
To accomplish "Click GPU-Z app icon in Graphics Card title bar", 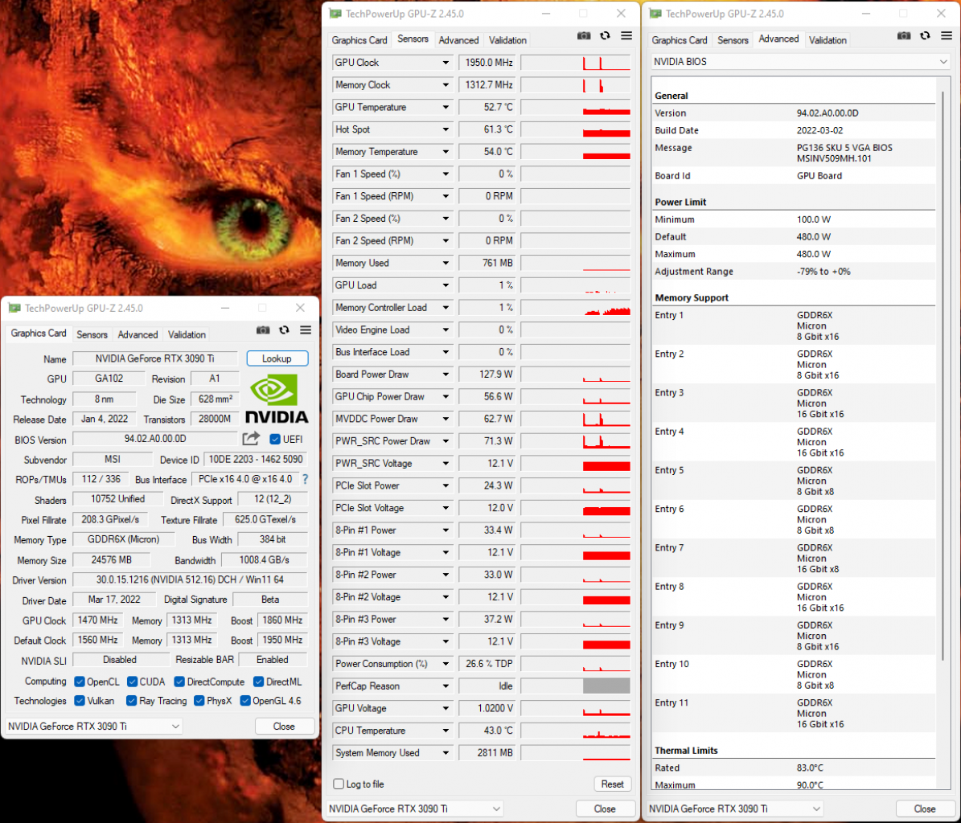I will tap(14, 308).
